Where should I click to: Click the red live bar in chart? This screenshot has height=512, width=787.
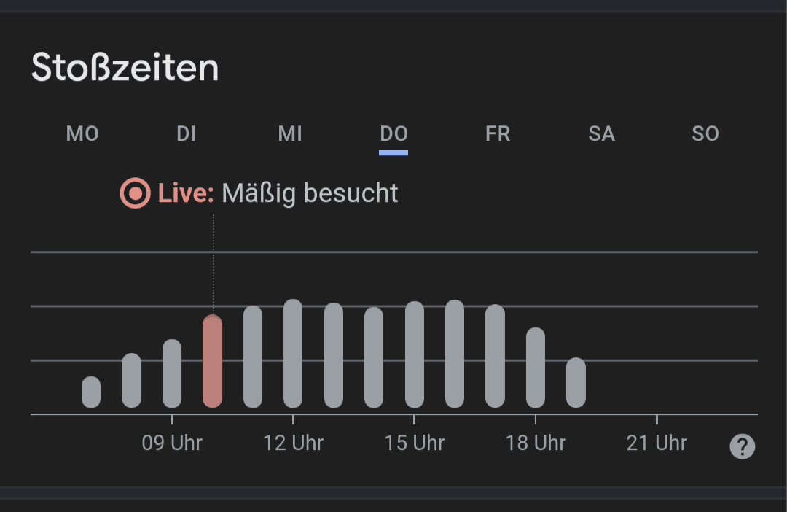tap(212, 362)
